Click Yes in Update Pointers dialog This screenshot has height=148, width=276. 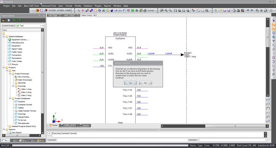[x=130, y=83]
